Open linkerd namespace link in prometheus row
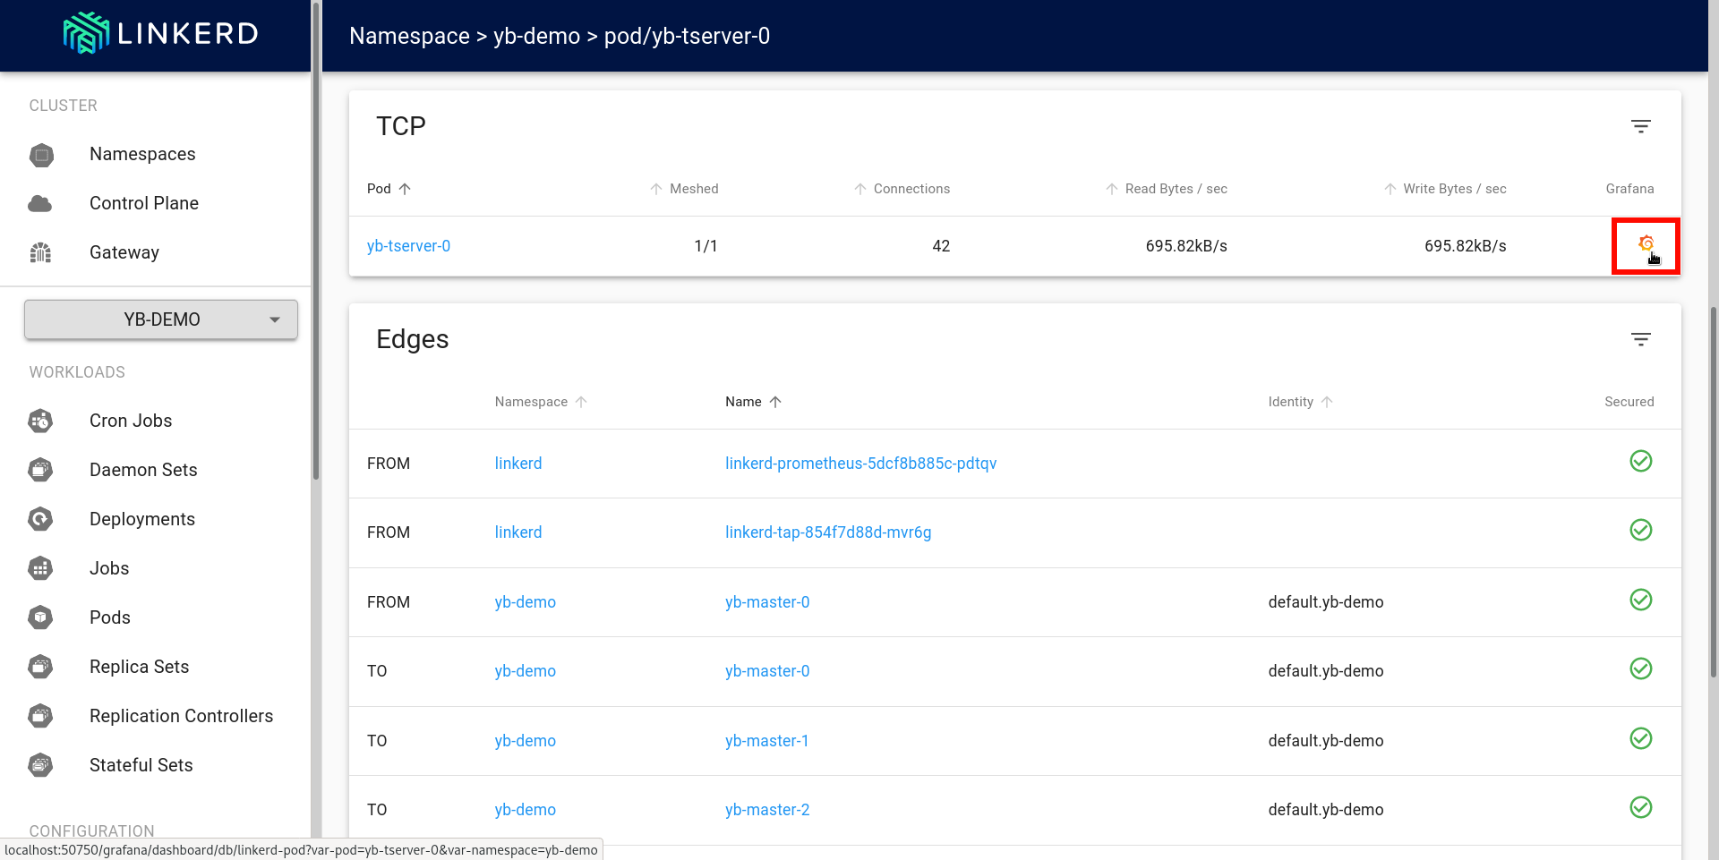This screenshot has width=1719, height=860. (x=518, y=464)
